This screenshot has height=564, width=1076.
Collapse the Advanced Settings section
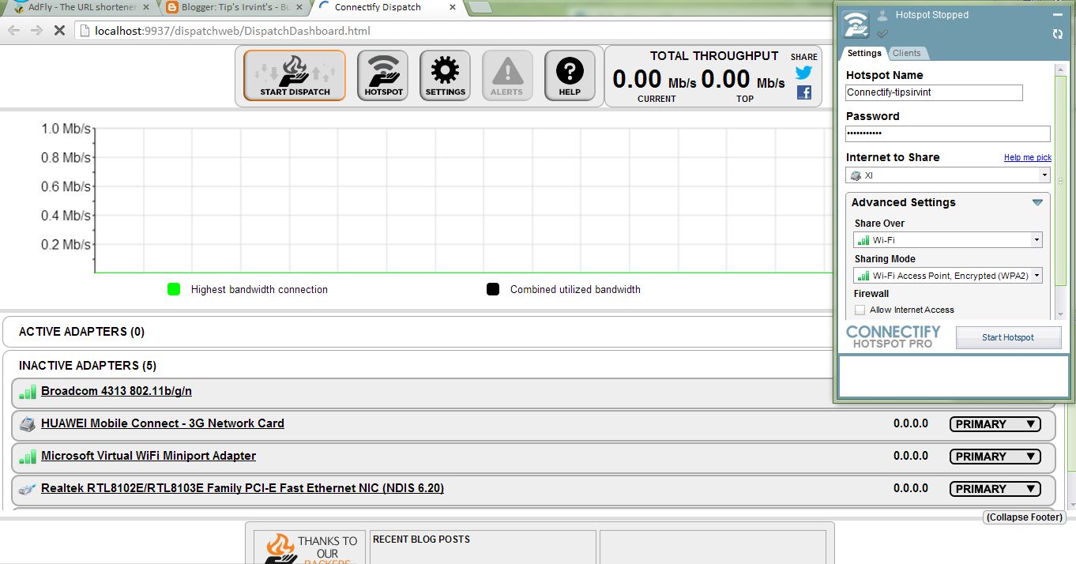pyautogui.click(x=1037, y=203)
